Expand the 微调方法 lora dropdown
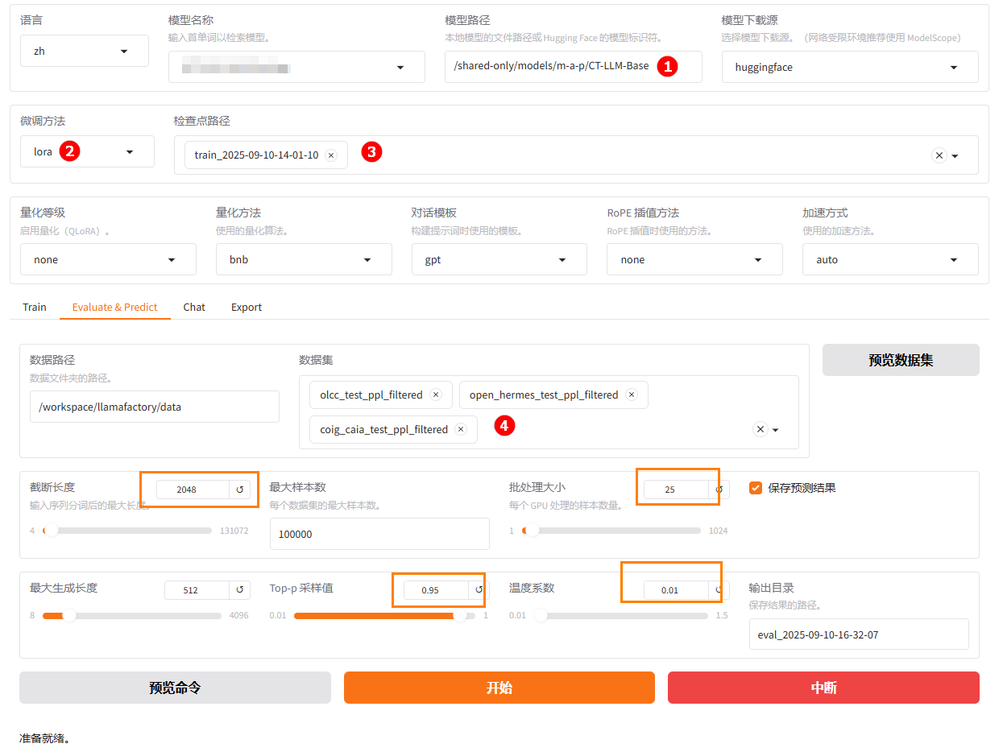The height and width of the screenshot is (752, 1003). tap(87, 151)
